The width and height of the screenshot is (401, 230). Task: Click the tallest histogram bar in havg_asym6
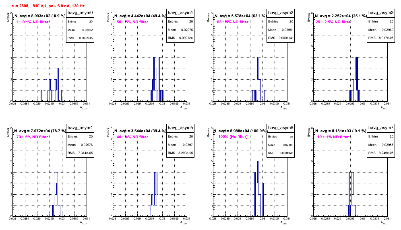[258, 189]
